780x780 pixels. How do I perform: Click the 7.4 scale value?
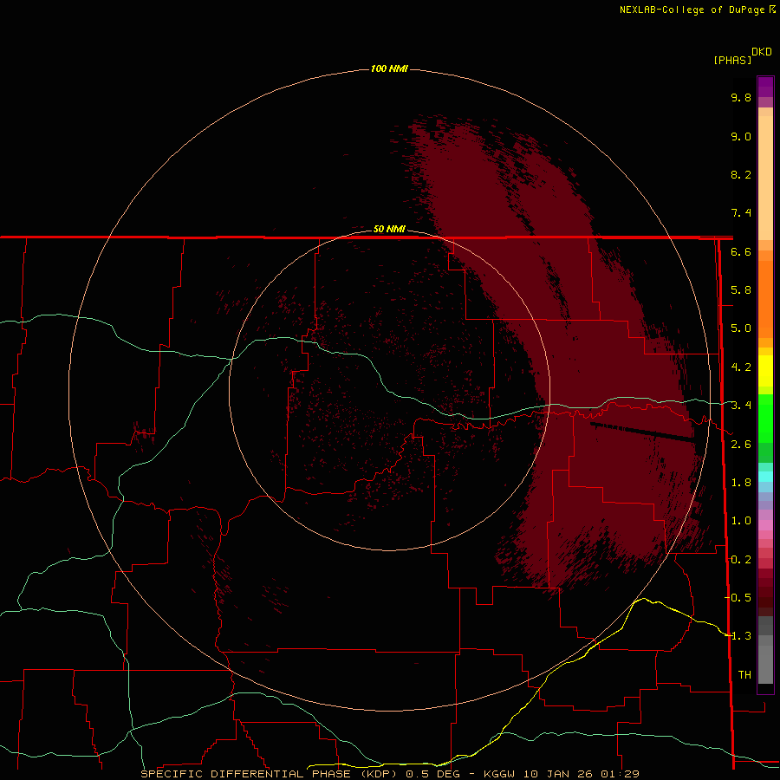(x=741, y=213)
